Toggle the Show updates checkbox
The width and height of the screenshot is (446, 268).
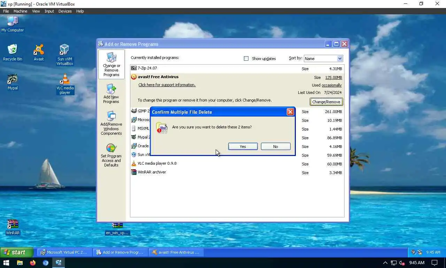coord(246,58)
